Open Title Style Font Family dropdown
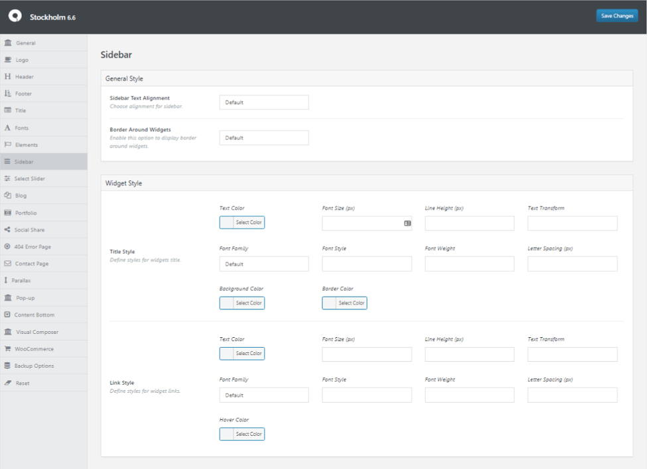 pyautogui.click(x=264, y=264)
